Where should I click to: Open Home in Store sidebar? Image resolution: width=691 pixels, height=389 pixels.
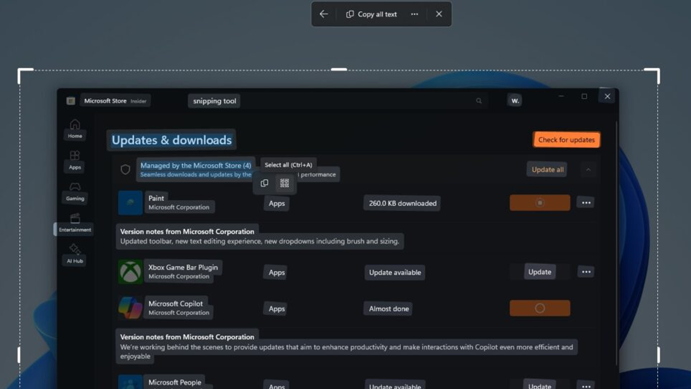point(75,129)
